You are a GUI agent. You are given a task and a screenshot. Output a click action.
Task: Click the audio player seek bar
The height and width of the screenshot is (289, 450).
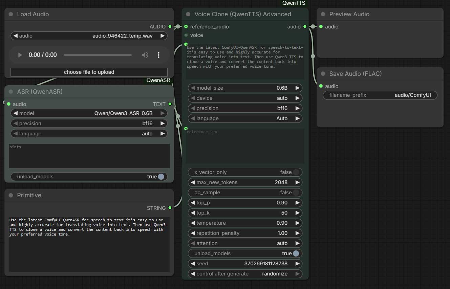coord(98,55)
